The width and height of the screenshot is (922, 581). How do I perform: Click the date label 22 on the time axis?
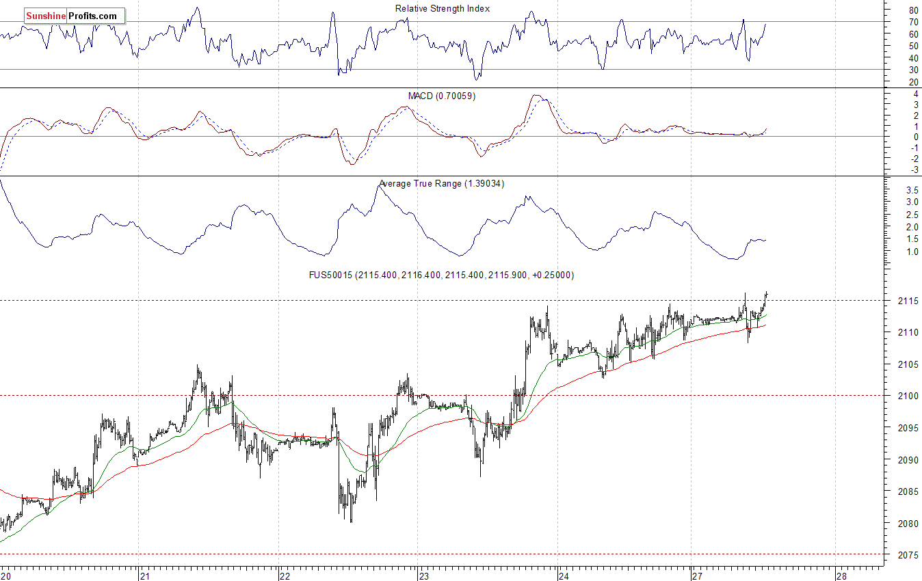pos(284,576)
